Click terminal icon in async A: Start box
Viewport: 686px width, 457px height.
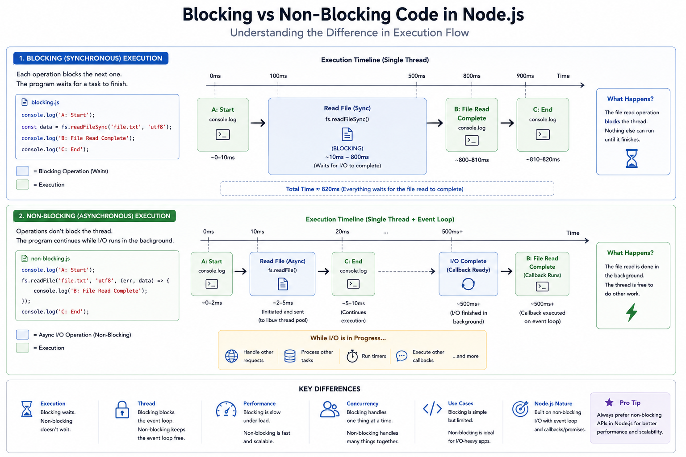point(212,284)
